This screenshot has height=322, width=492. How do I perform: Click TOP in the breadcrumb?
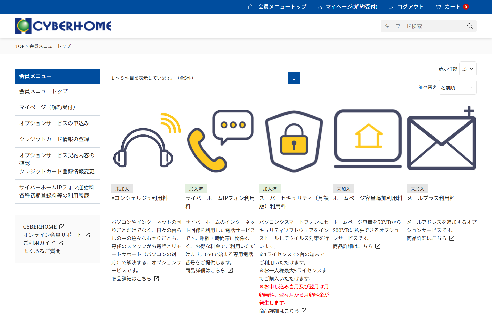(x=20, y=46)
